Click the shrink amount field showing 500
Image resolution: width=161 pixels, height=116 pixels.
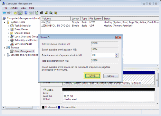coord(103,55)
